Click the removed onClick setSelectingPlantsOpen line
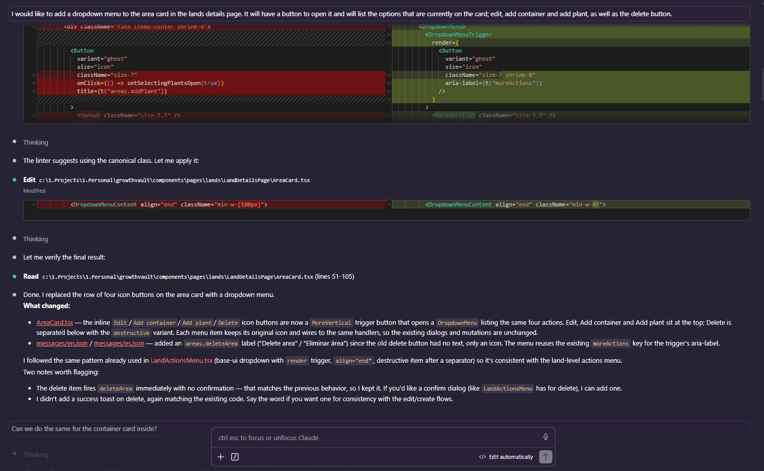This screenshot has height=471, width=764. pyautogui.click(x=211, y=83)
